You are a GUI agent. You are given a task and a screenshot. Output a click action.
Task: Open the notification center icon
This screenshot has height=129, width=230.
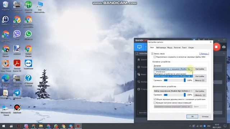225,126
